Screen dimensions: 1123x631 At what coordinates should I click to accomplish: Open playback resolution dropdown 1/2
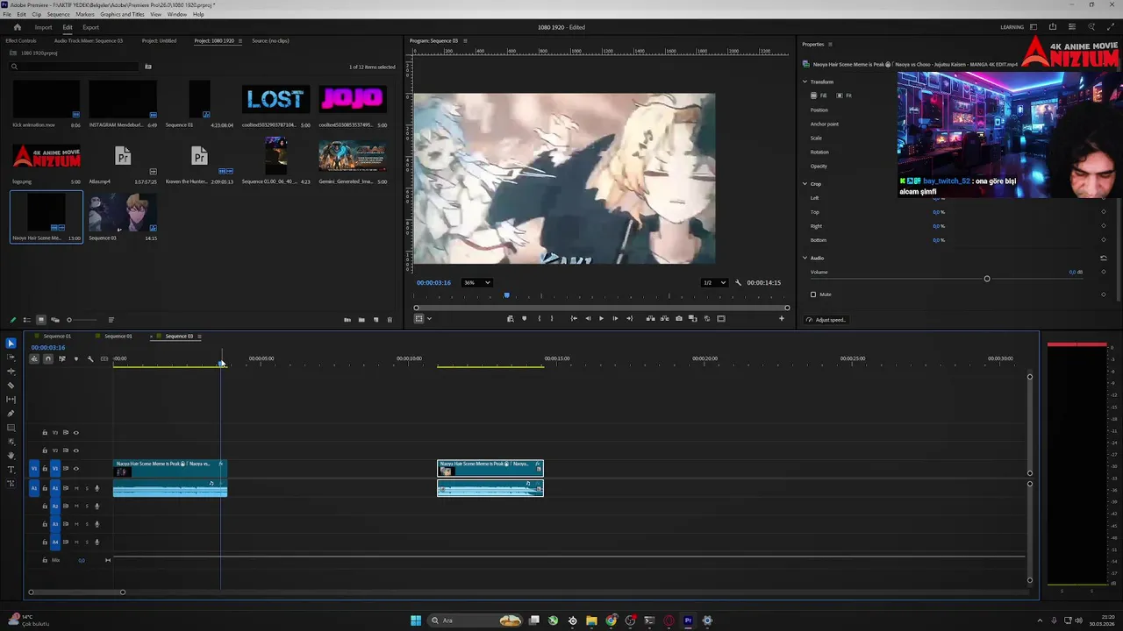(713, 282)
